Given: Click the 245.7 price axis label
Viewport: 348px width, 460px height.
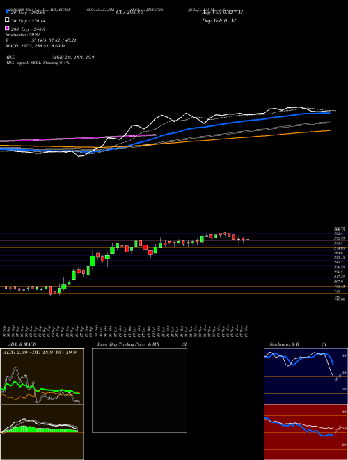Looking at the screenshot, I should click(x=339, y=262).
